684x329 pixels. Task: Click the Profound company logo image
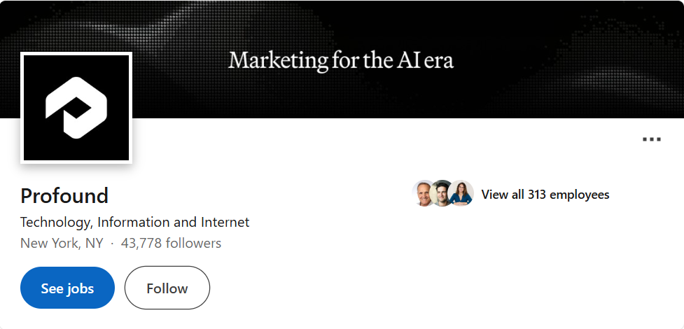coord(76,108)
